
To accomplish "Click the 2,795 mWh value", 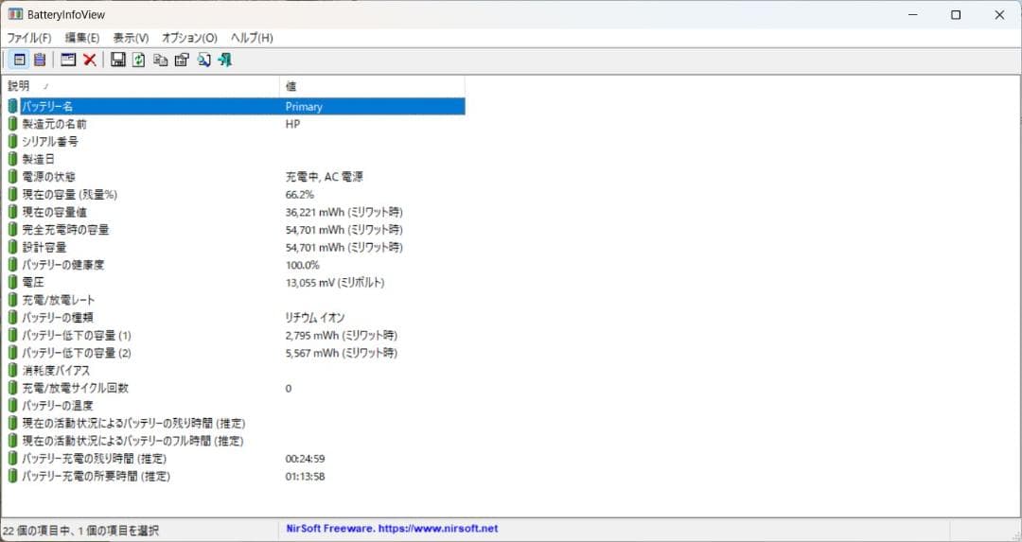I will tap(342, 335).
